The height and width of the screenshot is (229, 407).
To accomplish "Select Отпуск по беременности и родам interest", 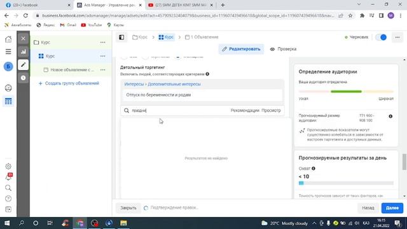I will pos(202,95).
